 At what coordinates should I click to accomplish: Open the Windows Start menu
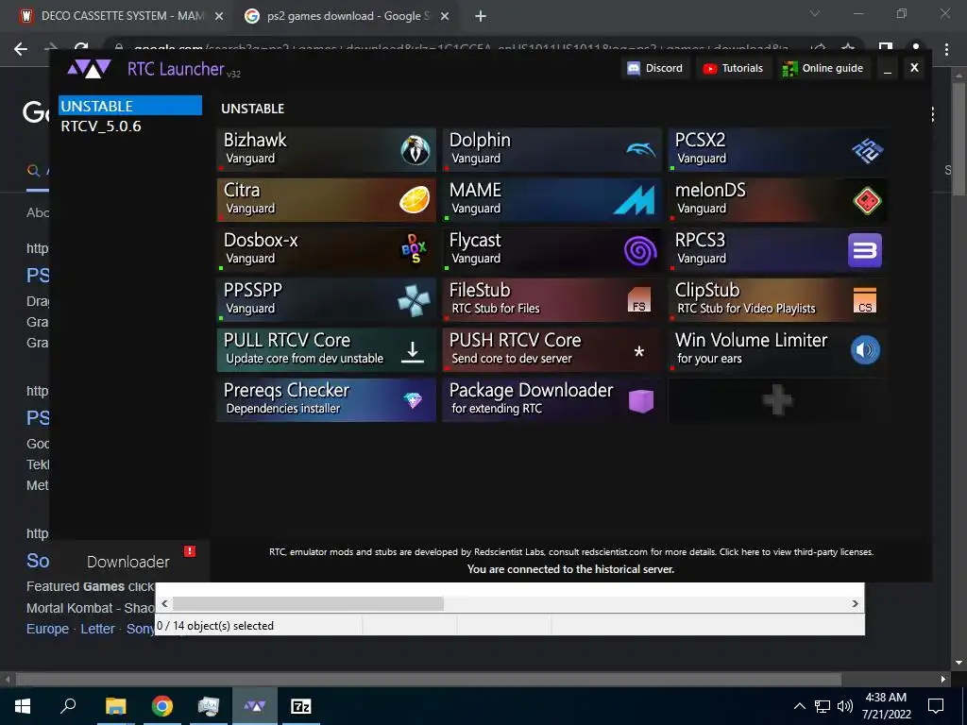pos(23,706)
